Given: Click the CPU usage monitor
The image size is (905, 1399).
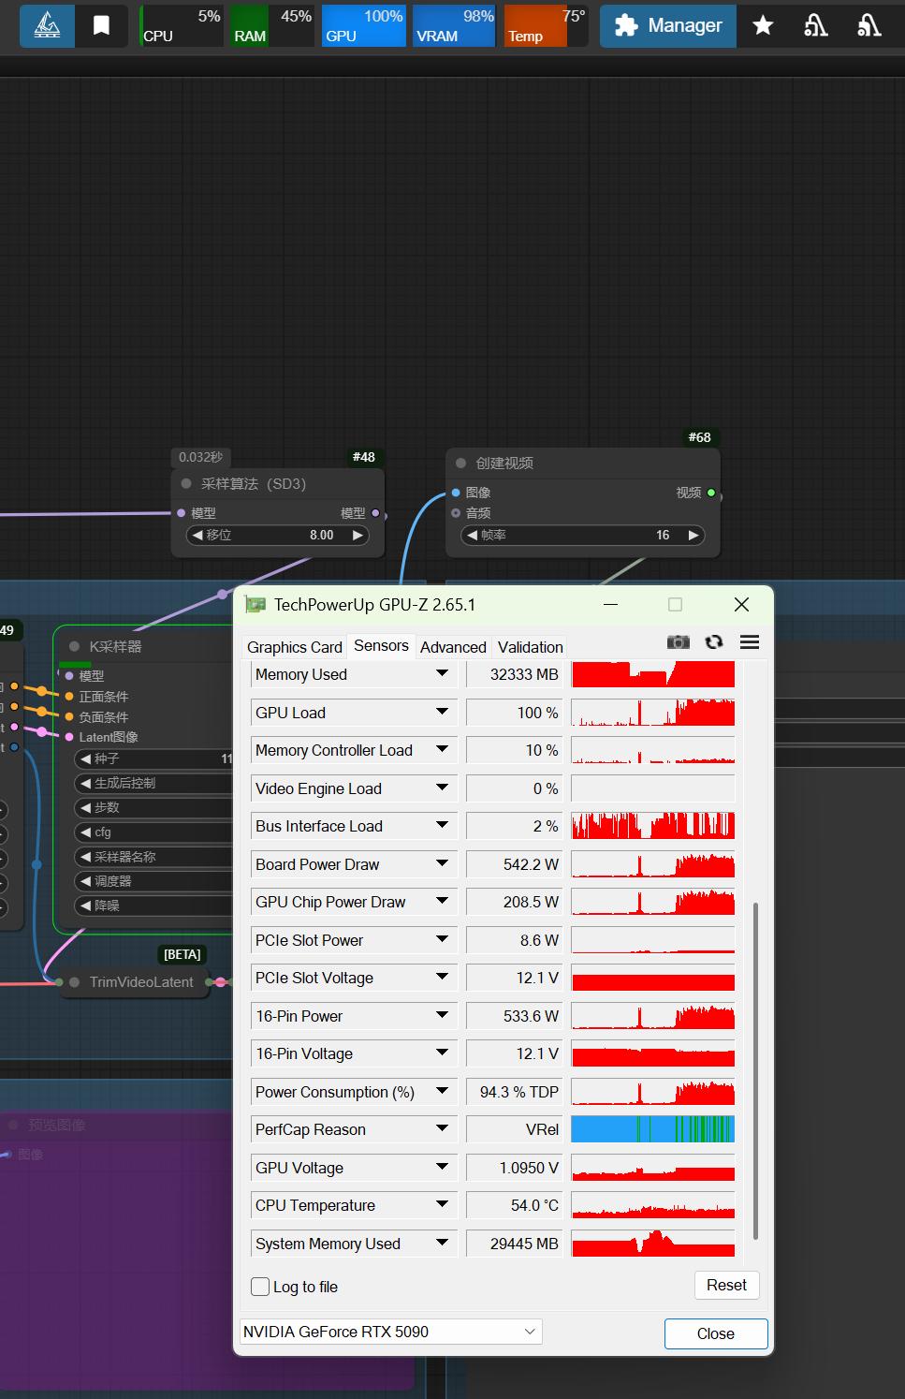Looking at the screenshot, I should (x=181, y=25).
